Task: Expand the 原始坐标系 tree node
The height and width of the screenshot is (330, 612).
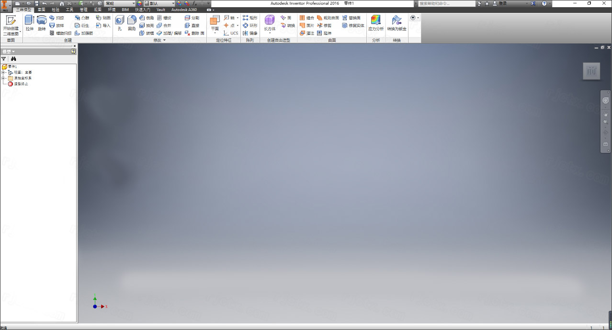Action: [x=2, y=78]
